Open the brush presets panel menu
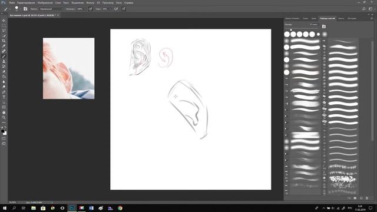The height and width of the screenshot is (212, 377). [372, 18]
